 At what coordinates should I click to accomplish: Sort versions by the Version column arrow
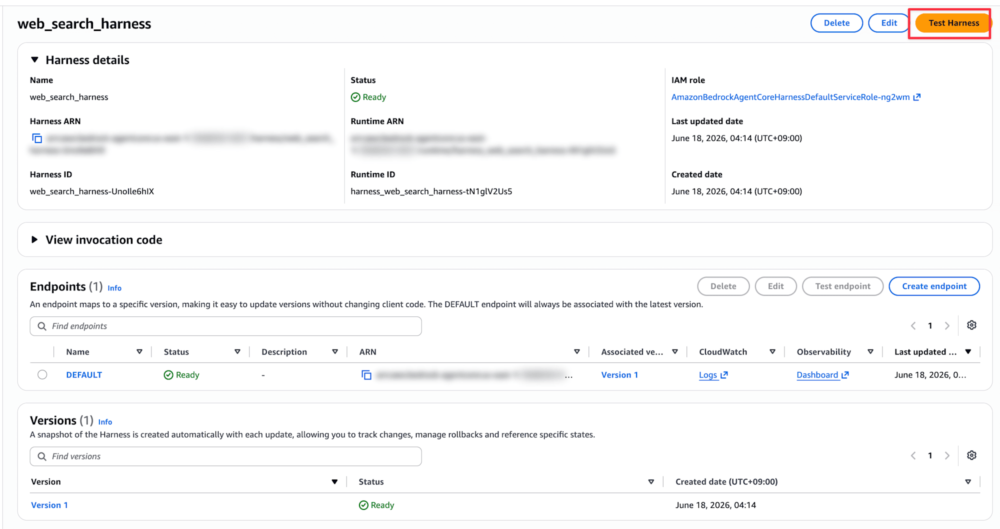pos(334,482)
